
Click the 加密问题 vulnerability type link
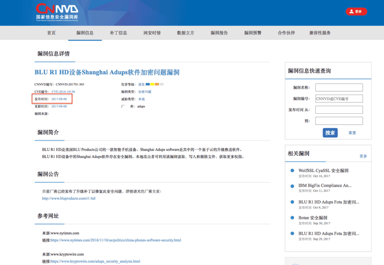(145, 91)
